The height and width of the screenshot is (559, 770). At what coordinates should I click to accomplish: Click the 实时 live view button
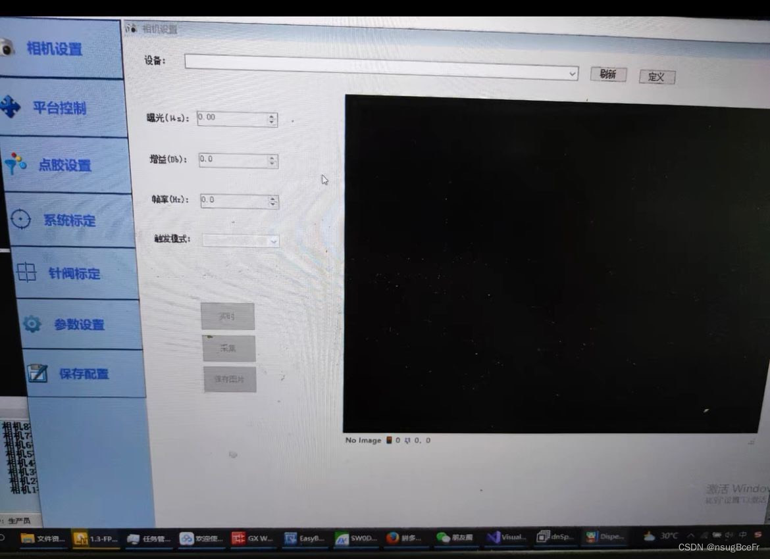227,316
